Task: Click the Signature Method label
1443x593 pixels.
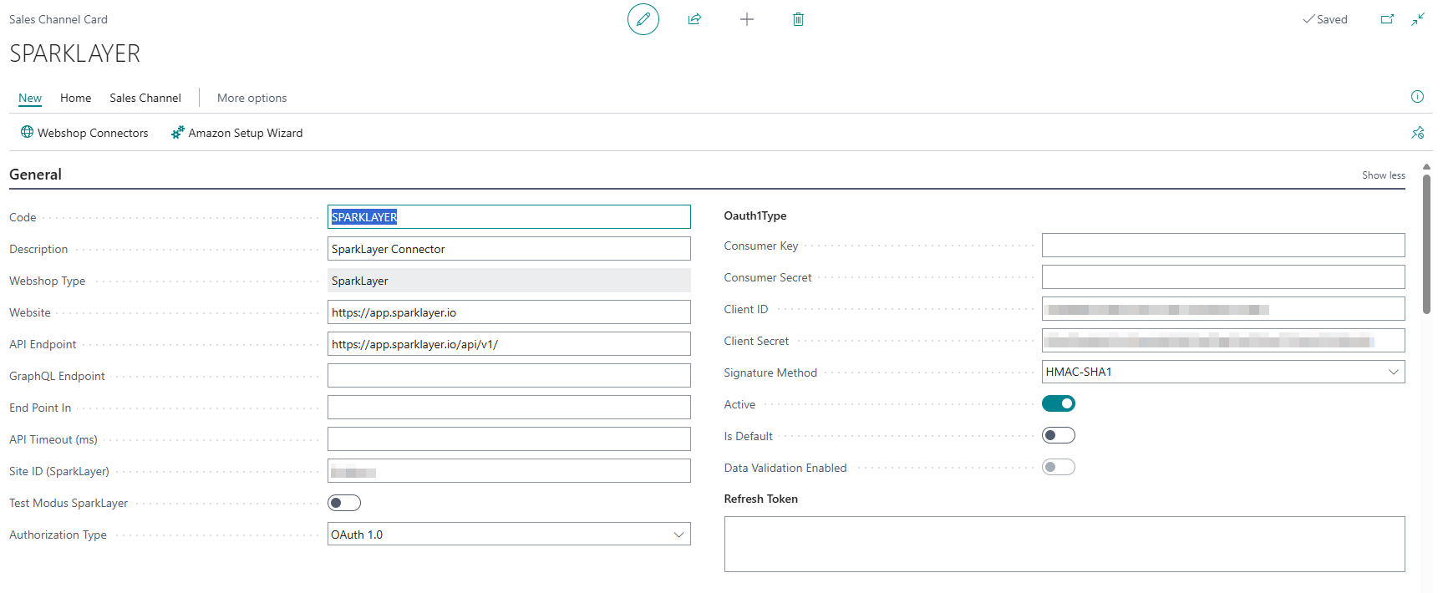Action: 770,373
